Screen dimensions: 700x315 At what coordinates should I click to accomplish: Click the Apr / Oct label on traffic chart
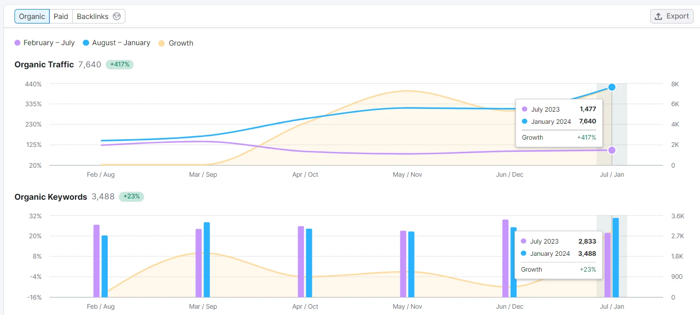pos(305,174)
